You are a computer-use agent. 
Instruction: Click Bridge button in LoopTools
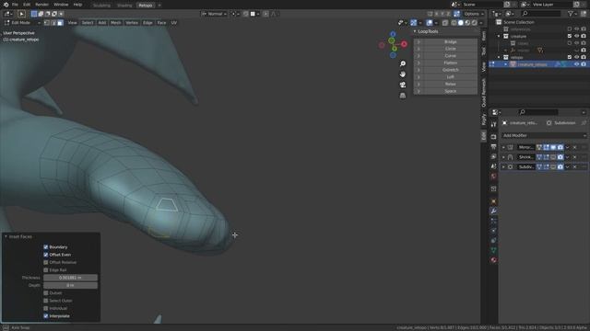(x=450, y=41)
